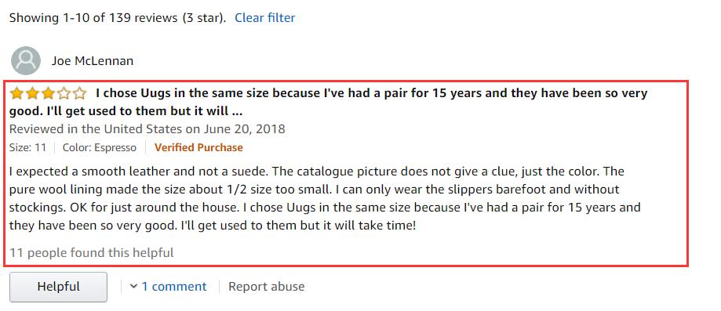Click the second filled gold star
721x311 pixels.
32,94
